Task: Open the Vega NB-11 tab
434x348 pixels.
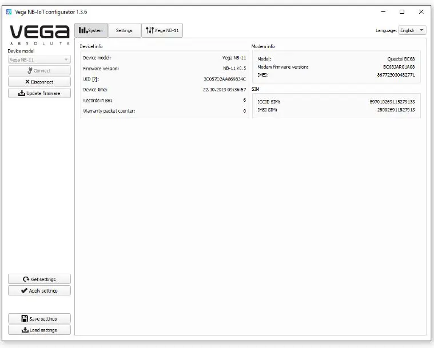Action: tap(162, 30)
